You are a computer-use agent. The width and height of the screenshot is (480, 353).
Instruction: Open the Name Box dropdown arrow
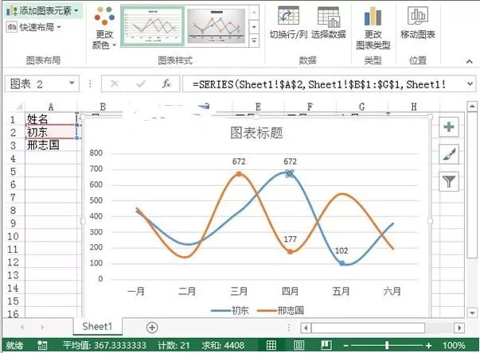tap(72, 83)
